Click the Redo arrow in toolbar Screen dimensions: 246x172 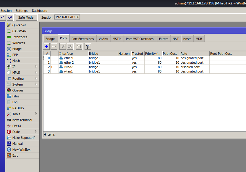(x=10, y=17)
